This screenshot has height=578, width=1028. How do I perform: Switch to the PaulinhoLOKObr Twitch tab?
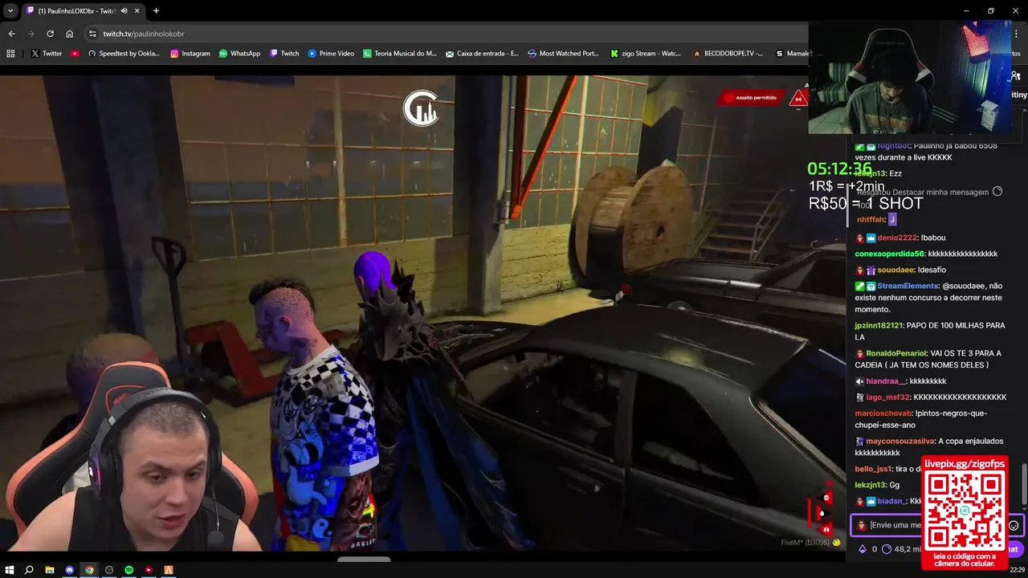76,10
